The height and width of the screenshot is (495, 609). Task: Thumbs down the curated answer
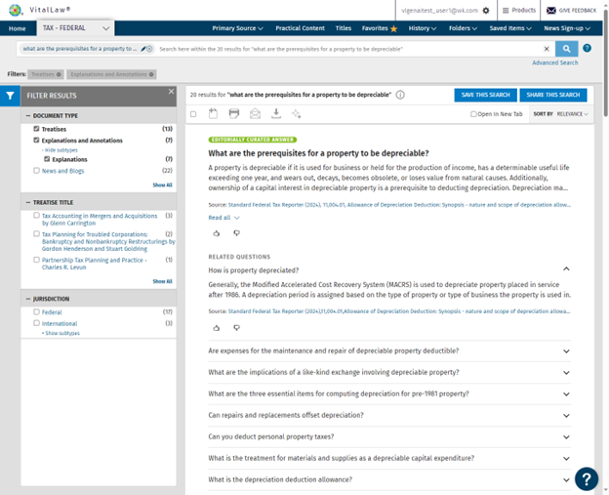pyautogui.click(x=236, y=233)
